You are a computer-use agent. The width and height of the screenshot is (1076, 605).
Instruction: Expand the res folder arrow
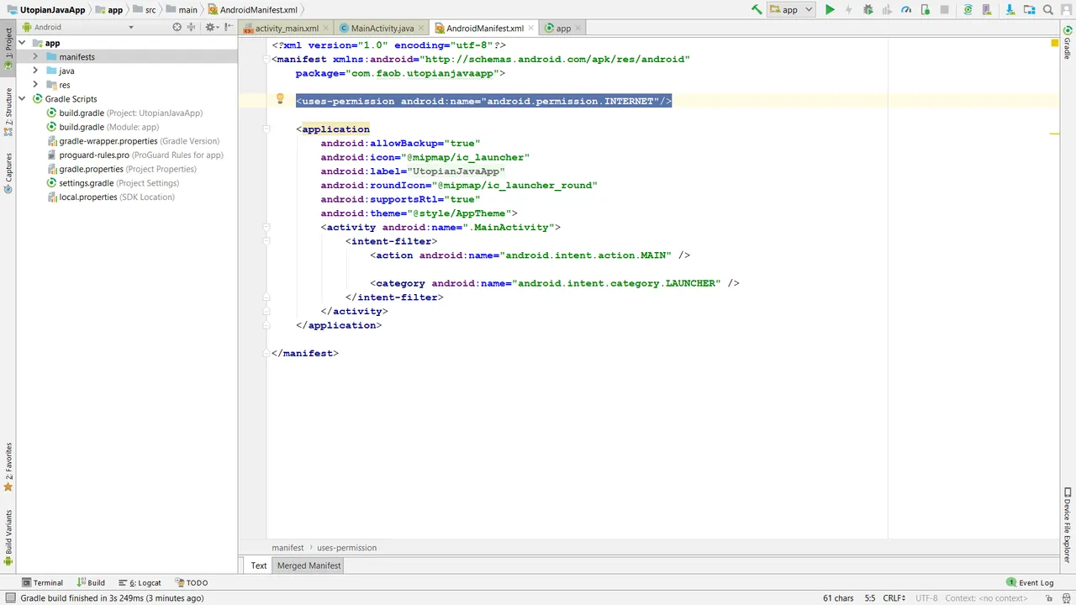pos(35,85)
